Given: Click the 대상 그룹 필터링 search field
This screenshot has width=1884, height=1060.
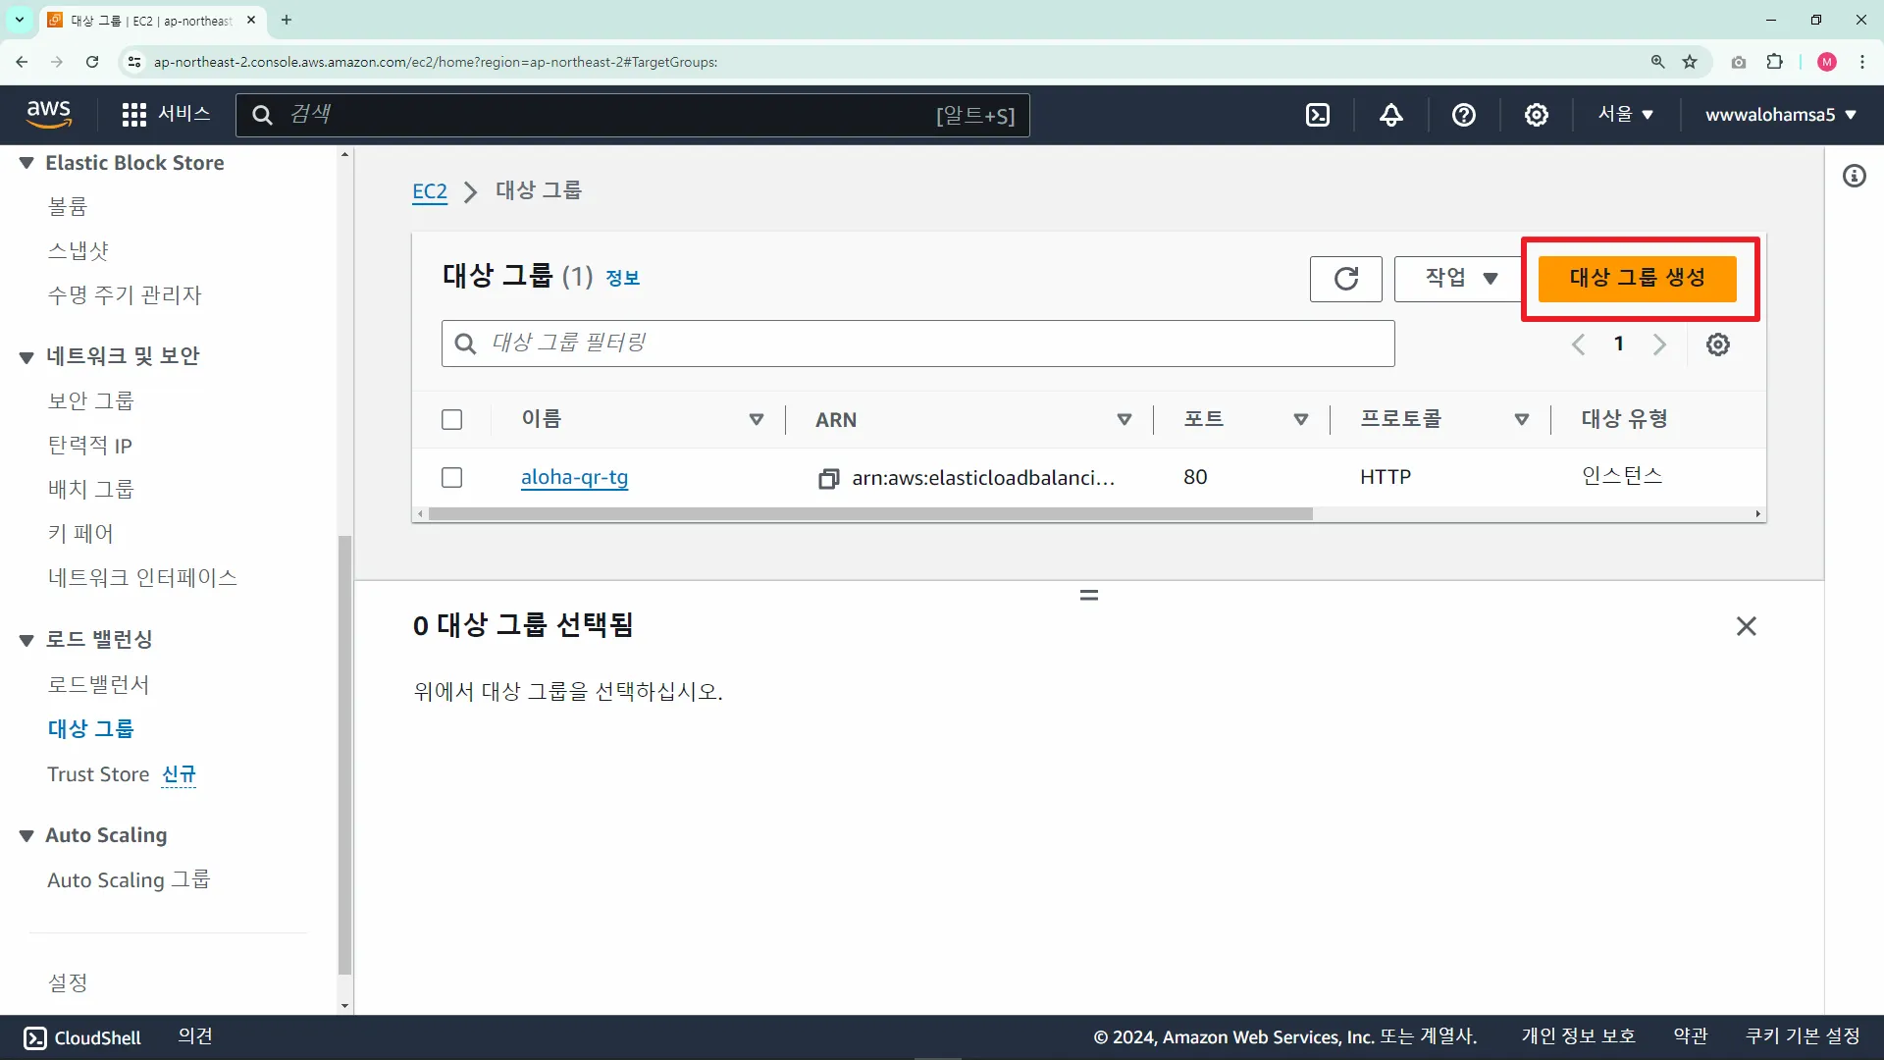Looking at the screenshot, I should point(917,344).
